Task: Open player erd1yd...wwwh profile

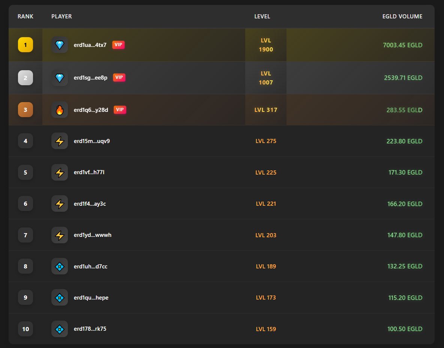Action: [93, 235]
